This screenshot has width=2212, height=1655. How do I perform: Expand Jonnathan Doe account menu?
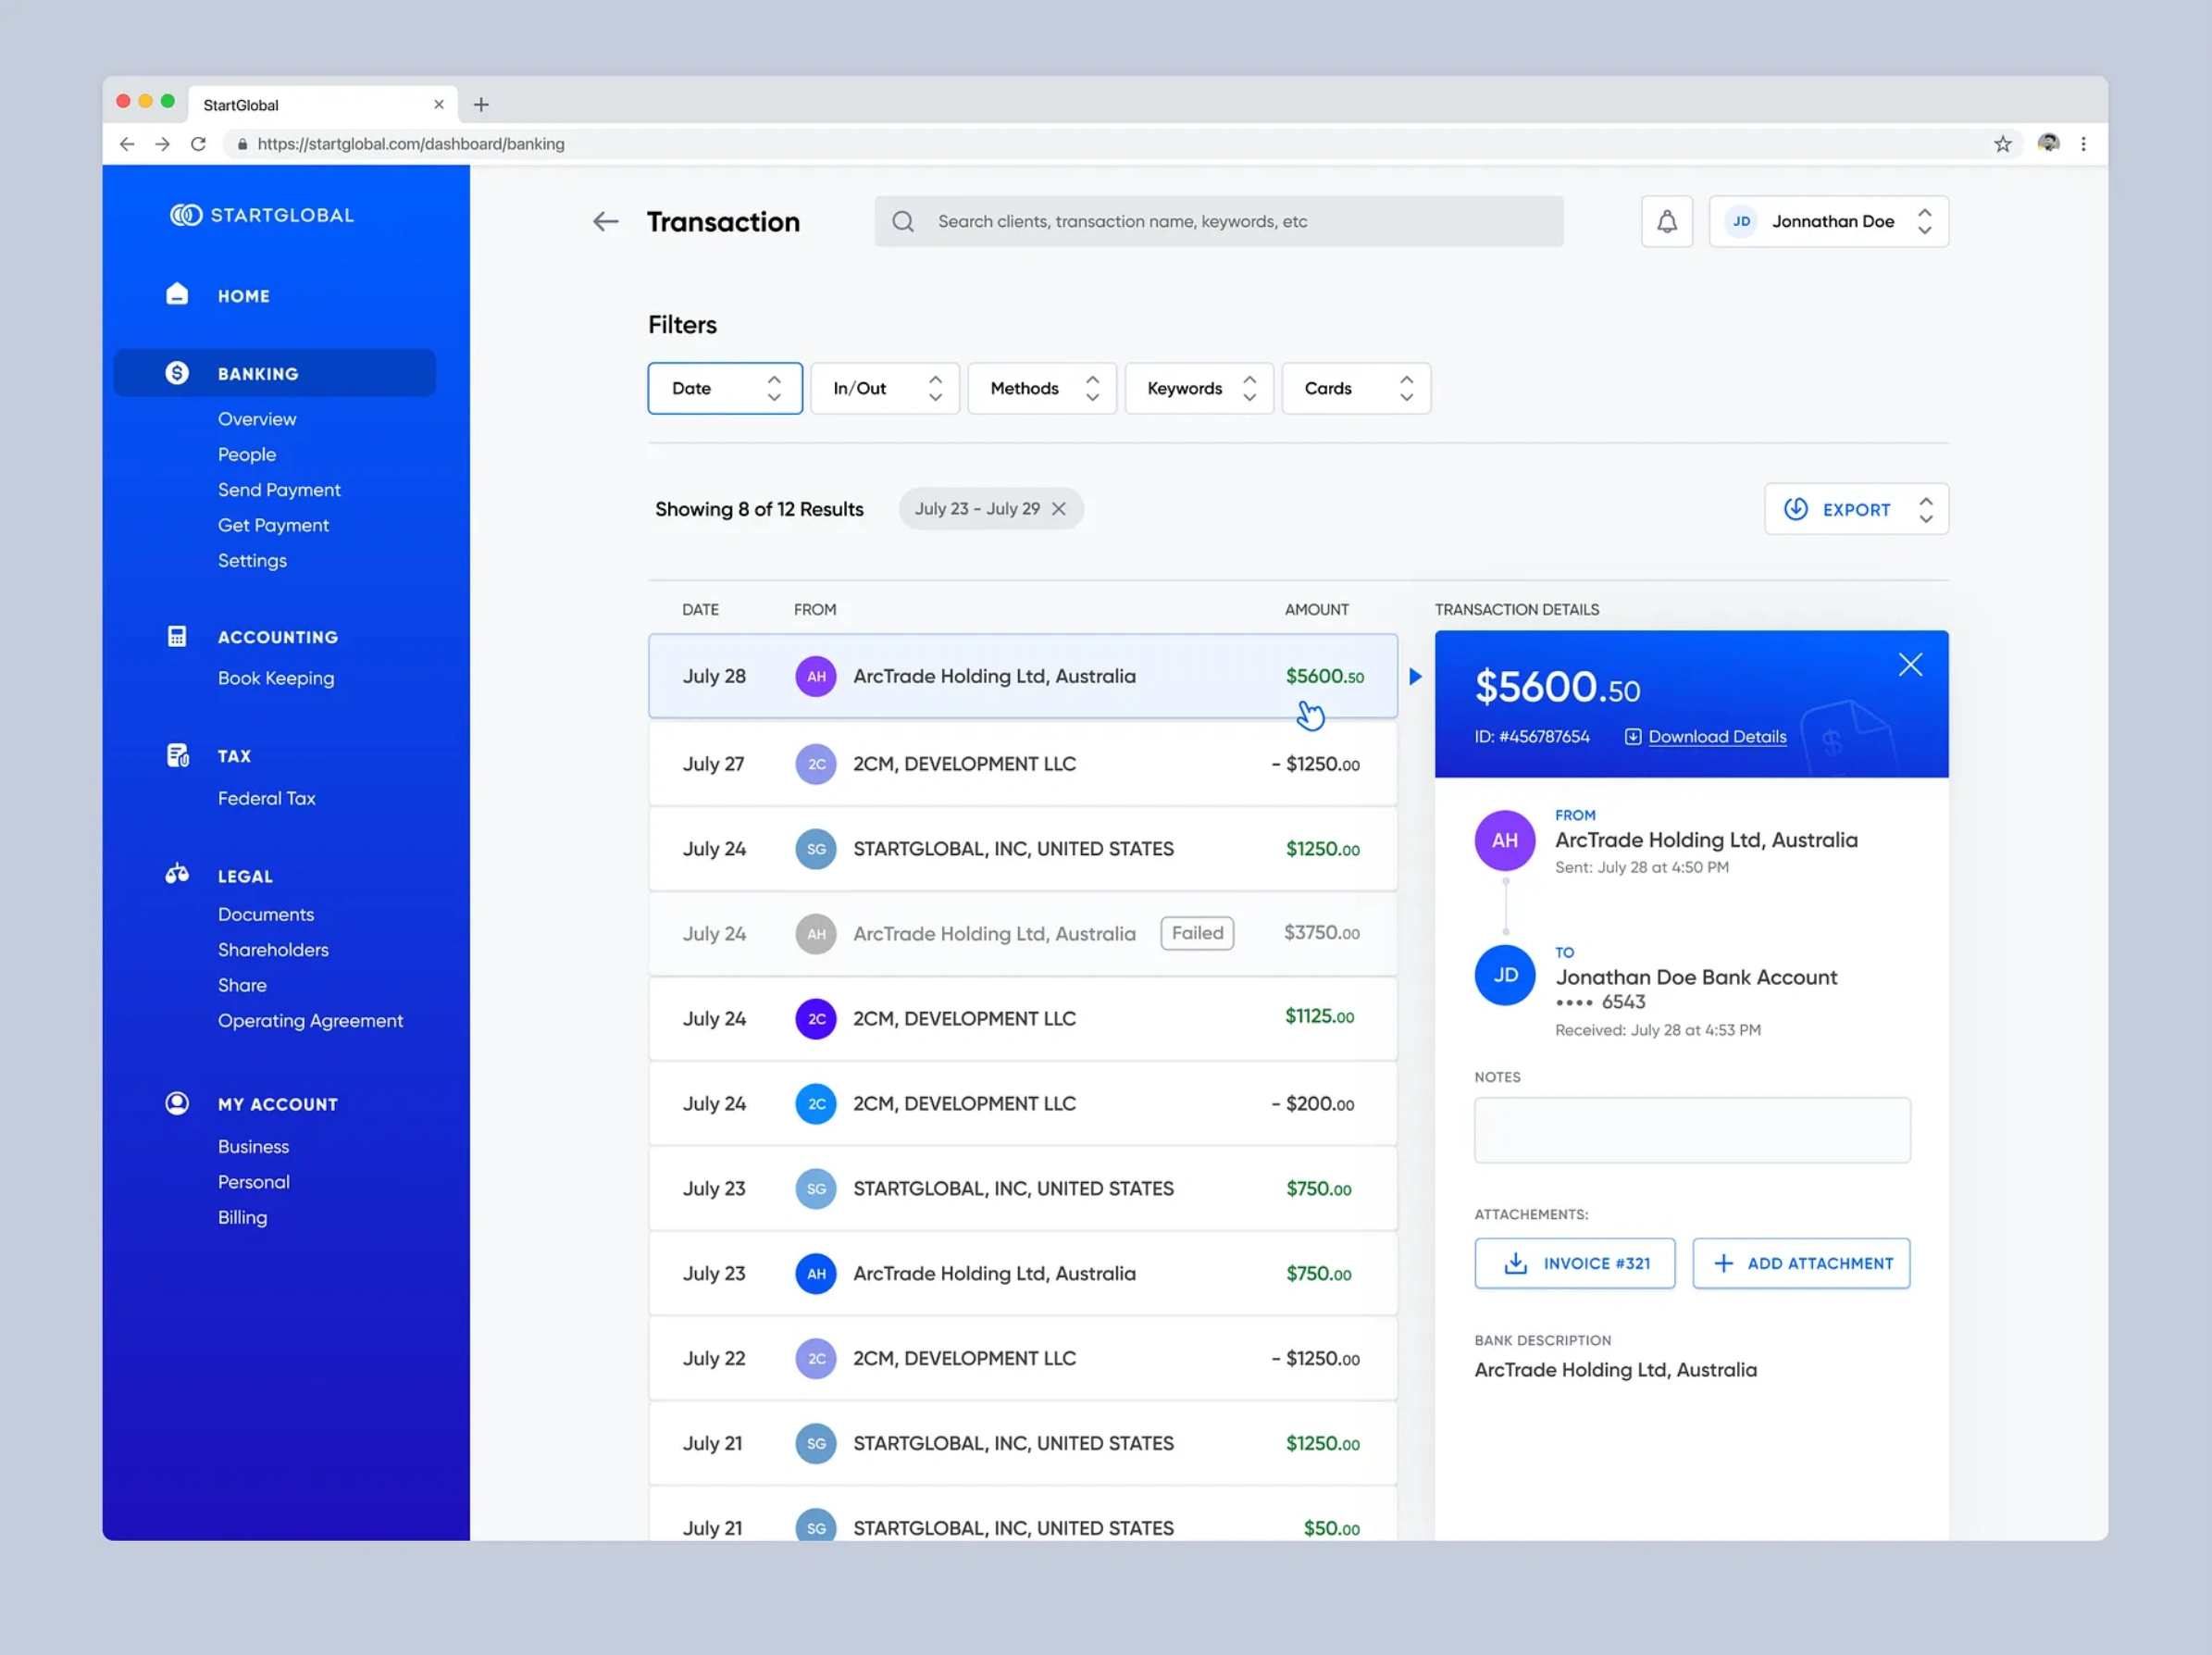[x=1925, y=221]
